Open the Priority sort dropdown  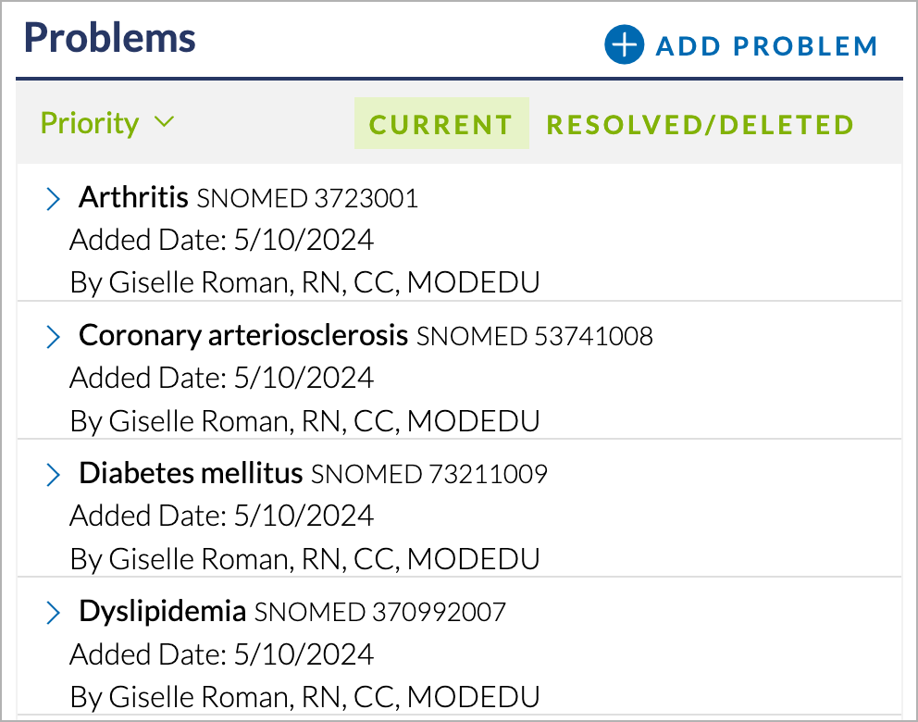[107, 123]
